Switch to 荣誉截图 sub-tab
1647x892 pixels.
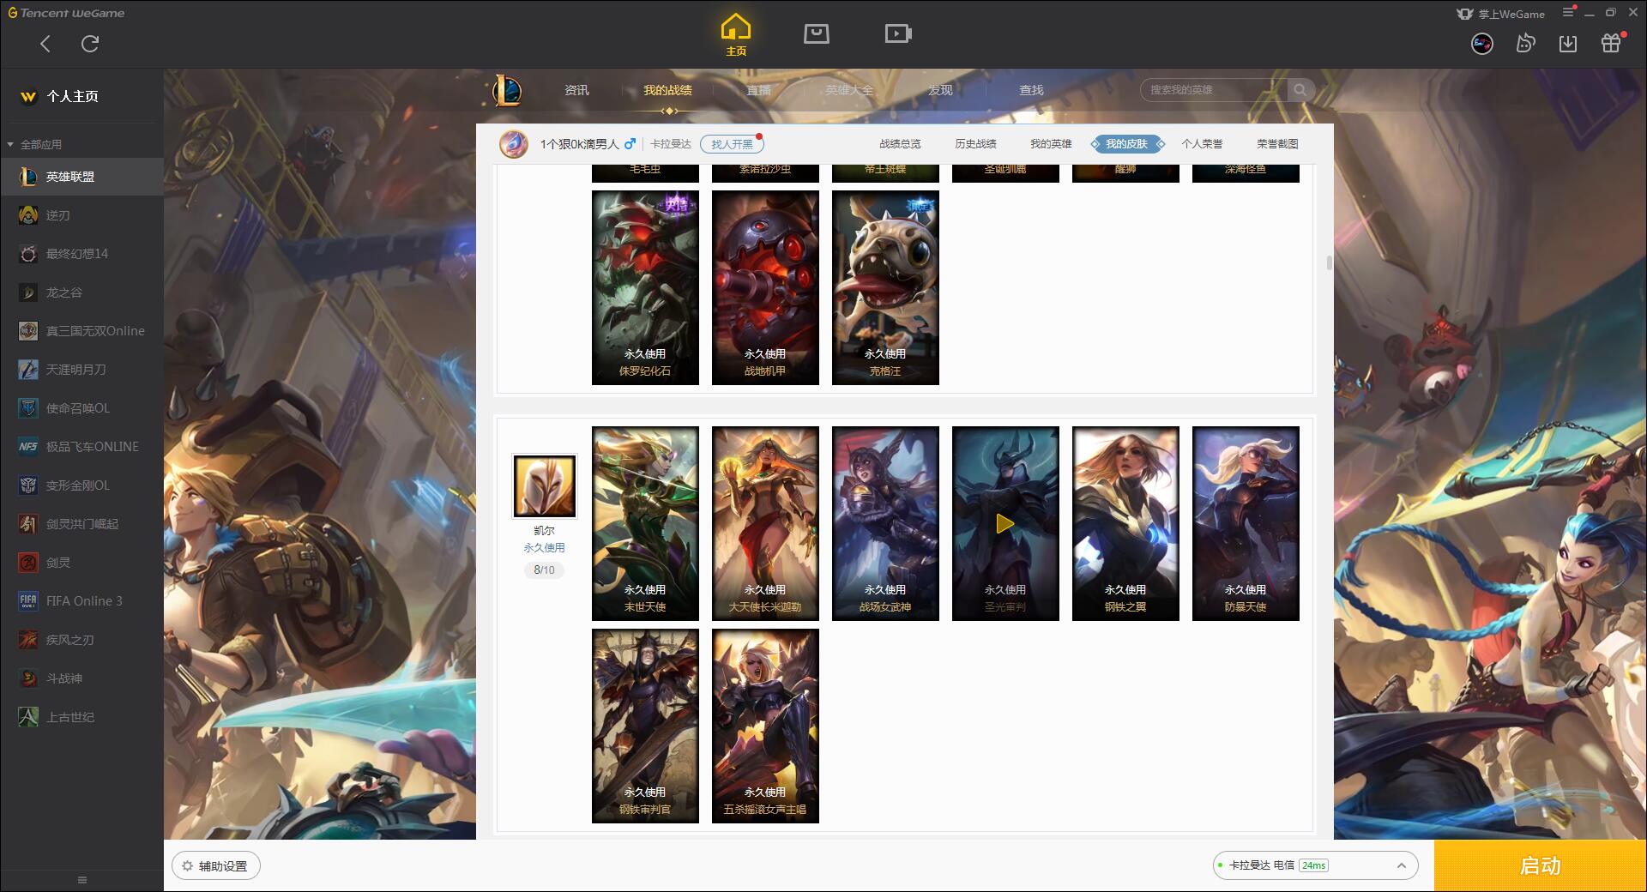(x=1277, y=144)
